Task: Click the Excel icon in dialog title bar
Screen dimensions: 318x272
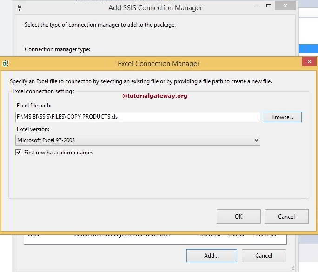Action: pyautogui.click(x=6, y=63)
